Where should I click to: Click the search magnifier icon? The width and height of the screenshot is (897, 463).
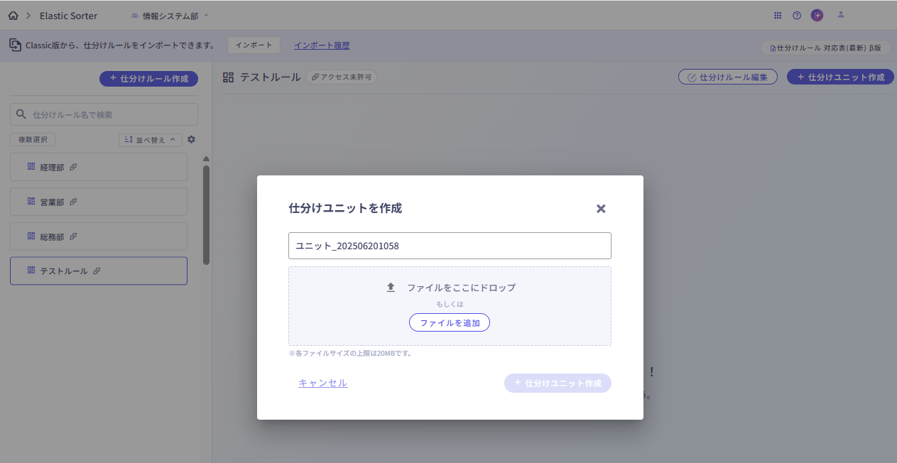(21, 114)
